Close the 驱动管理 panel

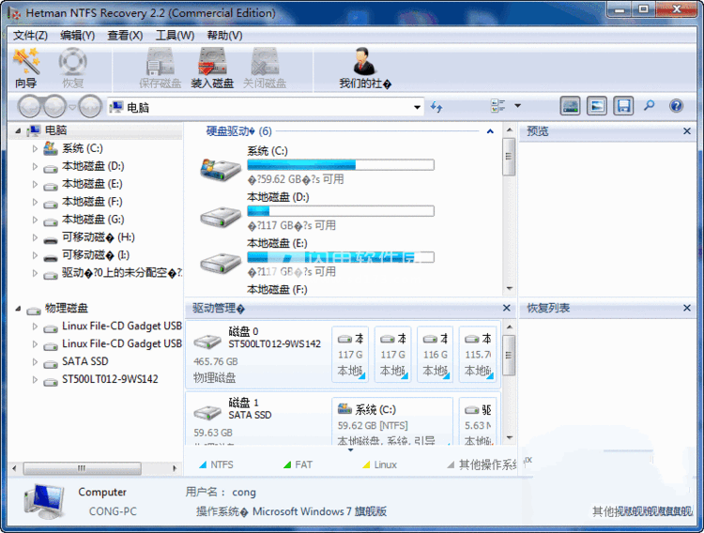click(x=507, y=308)
